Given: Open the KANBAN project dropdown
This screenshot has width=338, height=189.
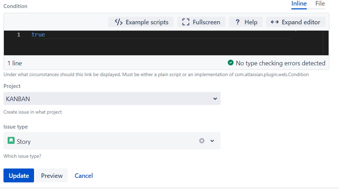Looking at the screenshot, I should tap(112, 99).
